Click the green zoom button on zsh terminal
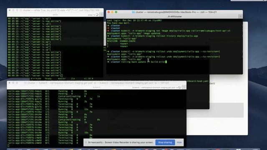Image resolution: width=267 pixels, height=150 pixels. [x=116, y=12]
